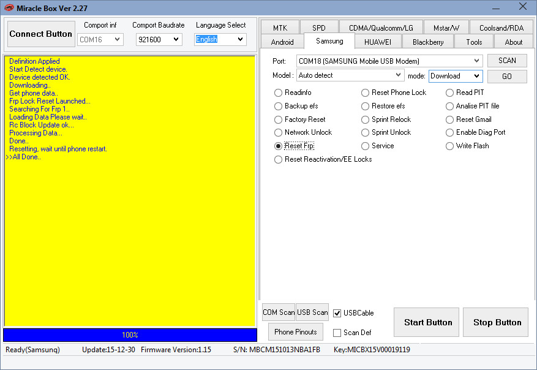Choose the Factory Reset radio button
537x370 pixels.
pos(279,119)
